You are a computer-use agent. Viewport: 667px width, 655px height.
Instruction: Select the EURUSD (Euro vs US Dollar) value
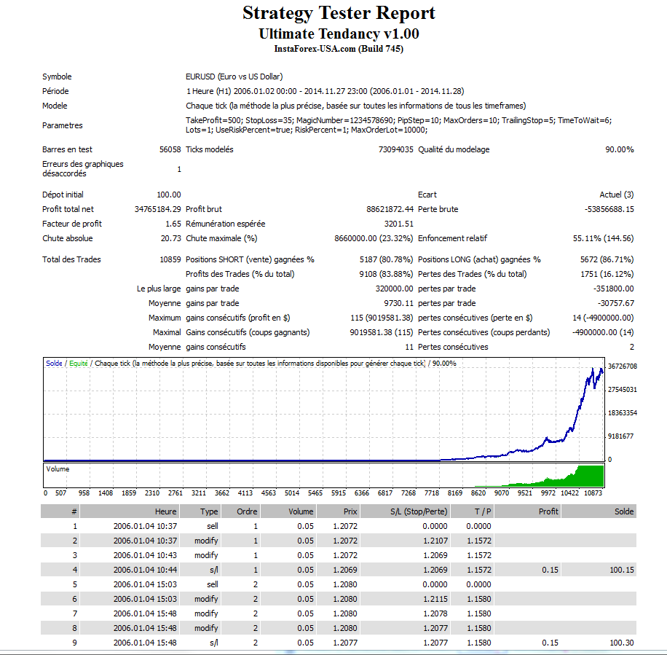coord(234,77)
